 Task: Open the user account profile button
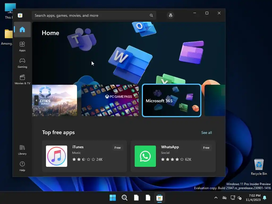[171, 15]
